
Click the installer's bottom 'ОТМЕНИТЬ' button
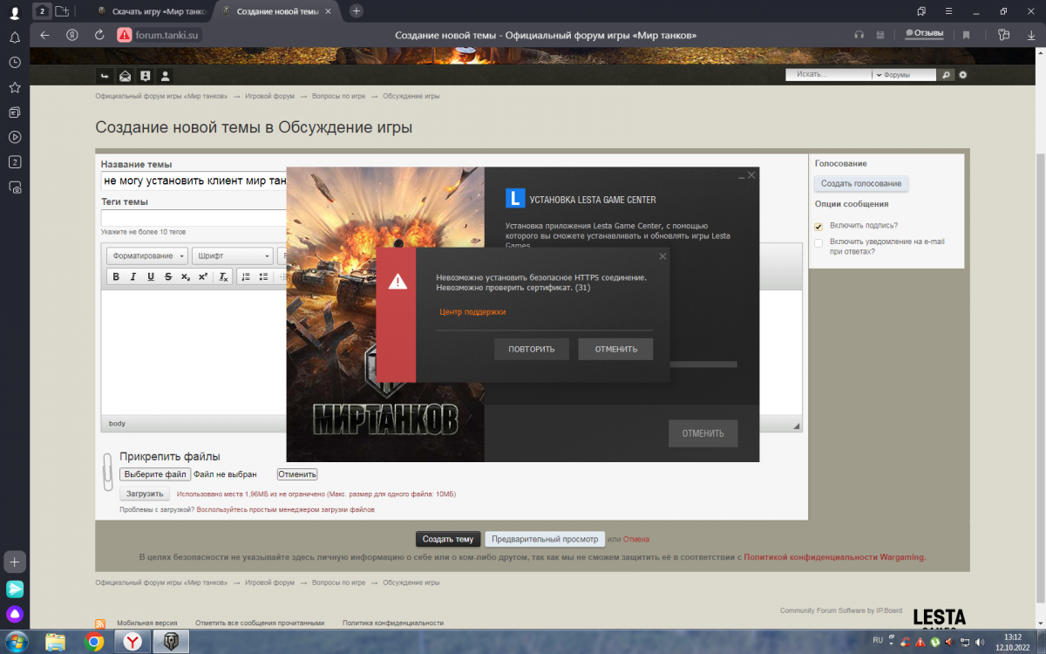tap(703, 433)
